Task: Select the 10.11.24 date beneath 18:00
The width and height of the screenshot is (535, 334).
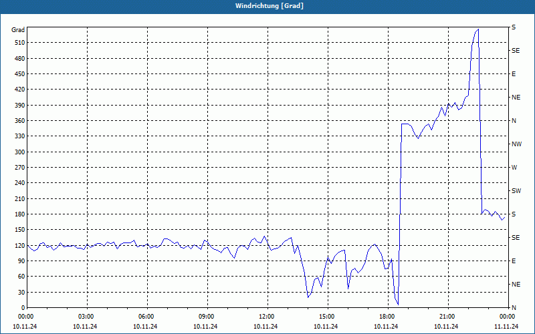Action: pos(386,327)
